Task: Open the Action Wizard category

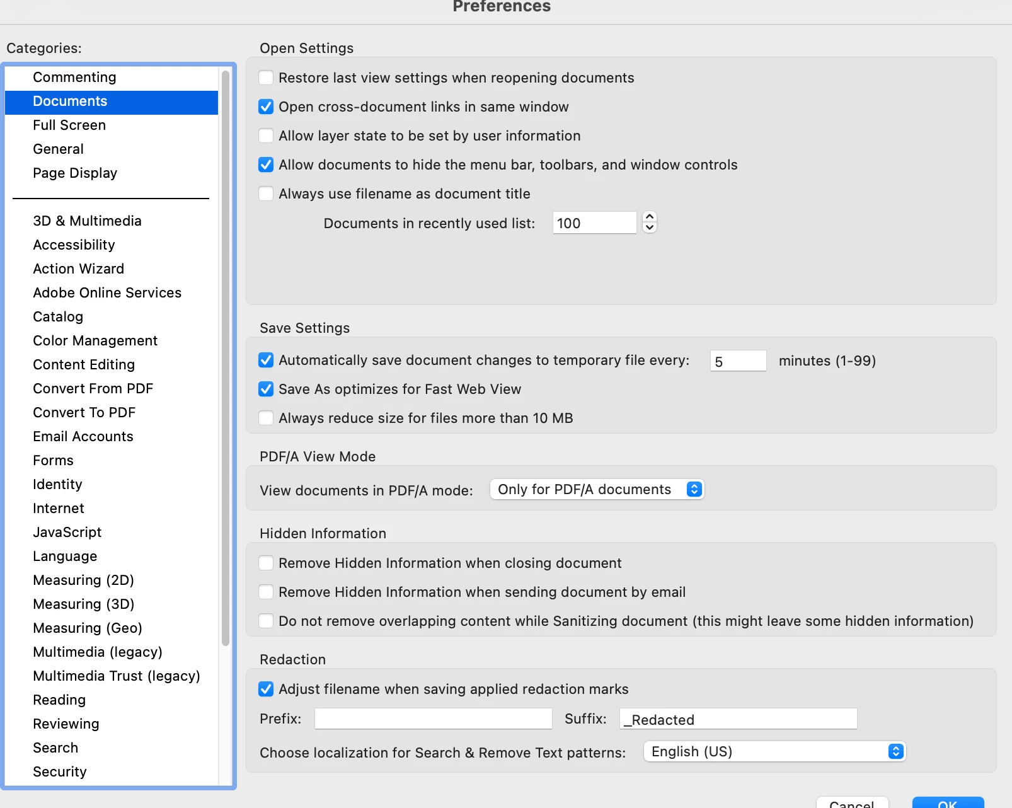Action: tap(112, 268)
